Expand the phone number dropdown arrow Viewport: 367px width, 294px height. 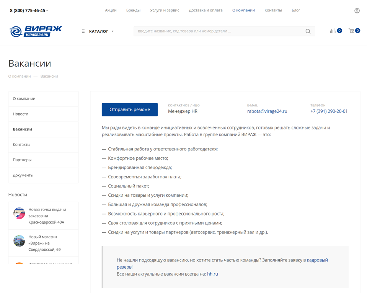(x=47, y=11)
